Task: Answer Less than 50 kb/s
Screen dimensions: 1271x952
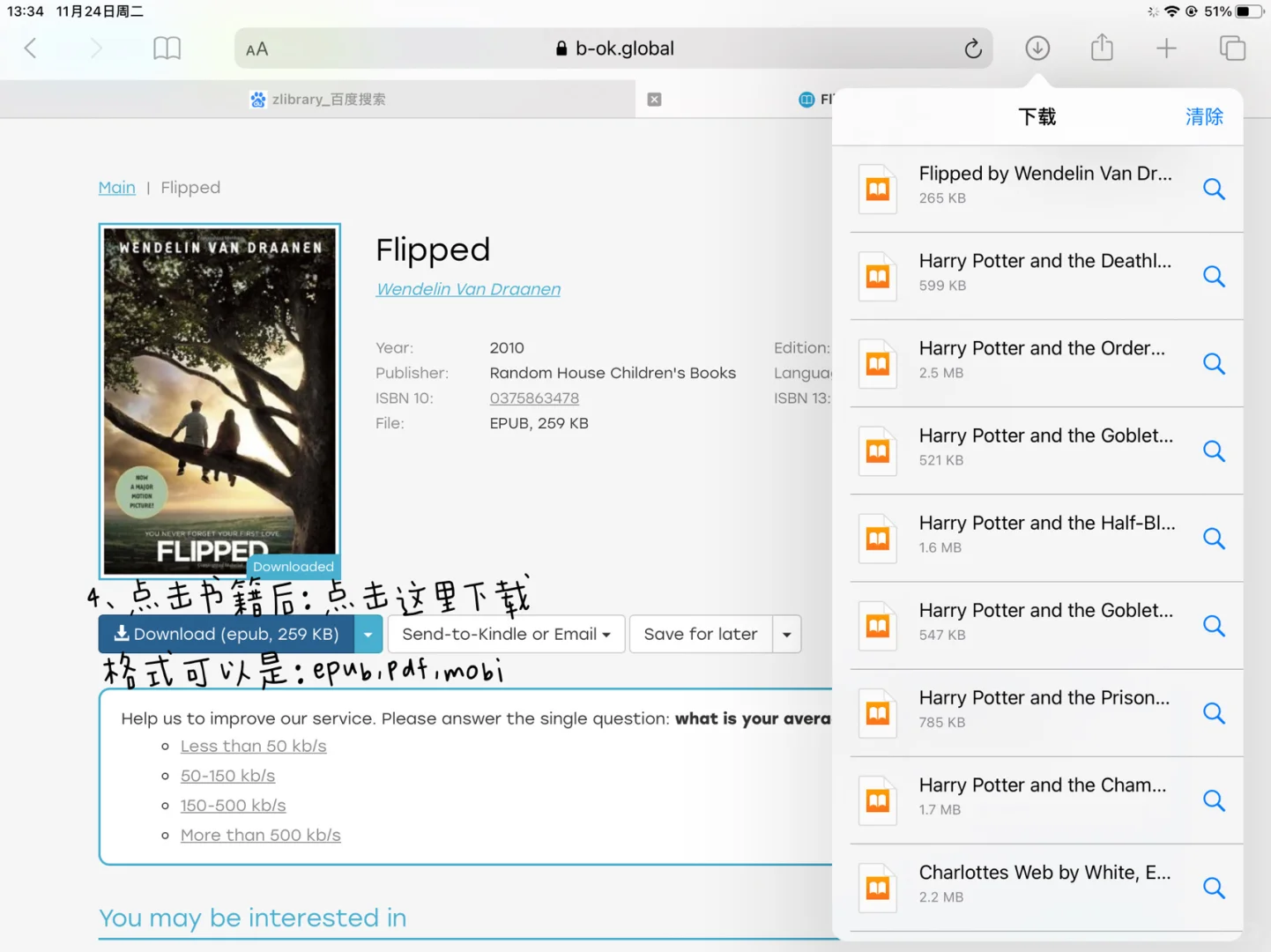Action: tap(254, 746)
